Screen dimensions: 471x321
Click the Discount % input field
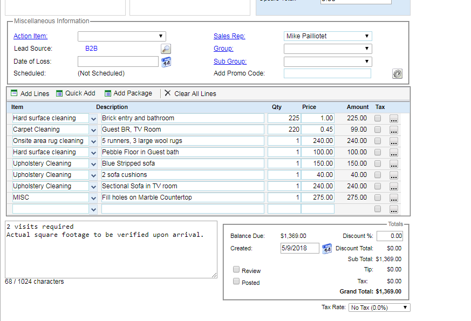389,236
